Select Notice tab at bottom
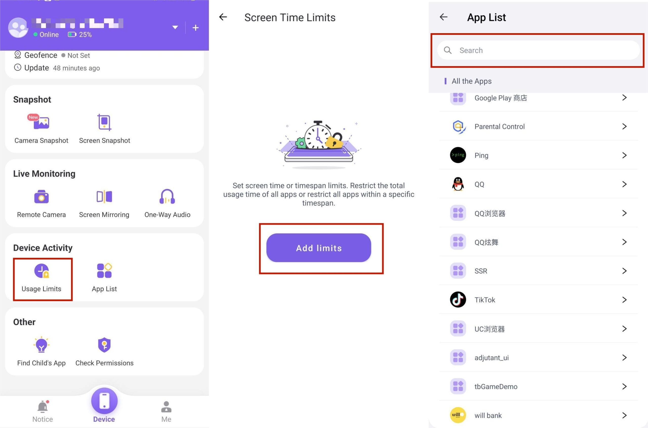Image resolution: width=648 pixels, height=428 pixels. coord(42,411)
